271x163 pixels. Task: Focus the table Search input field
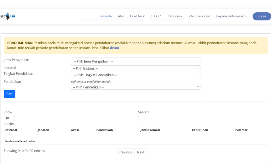(158, 118)
